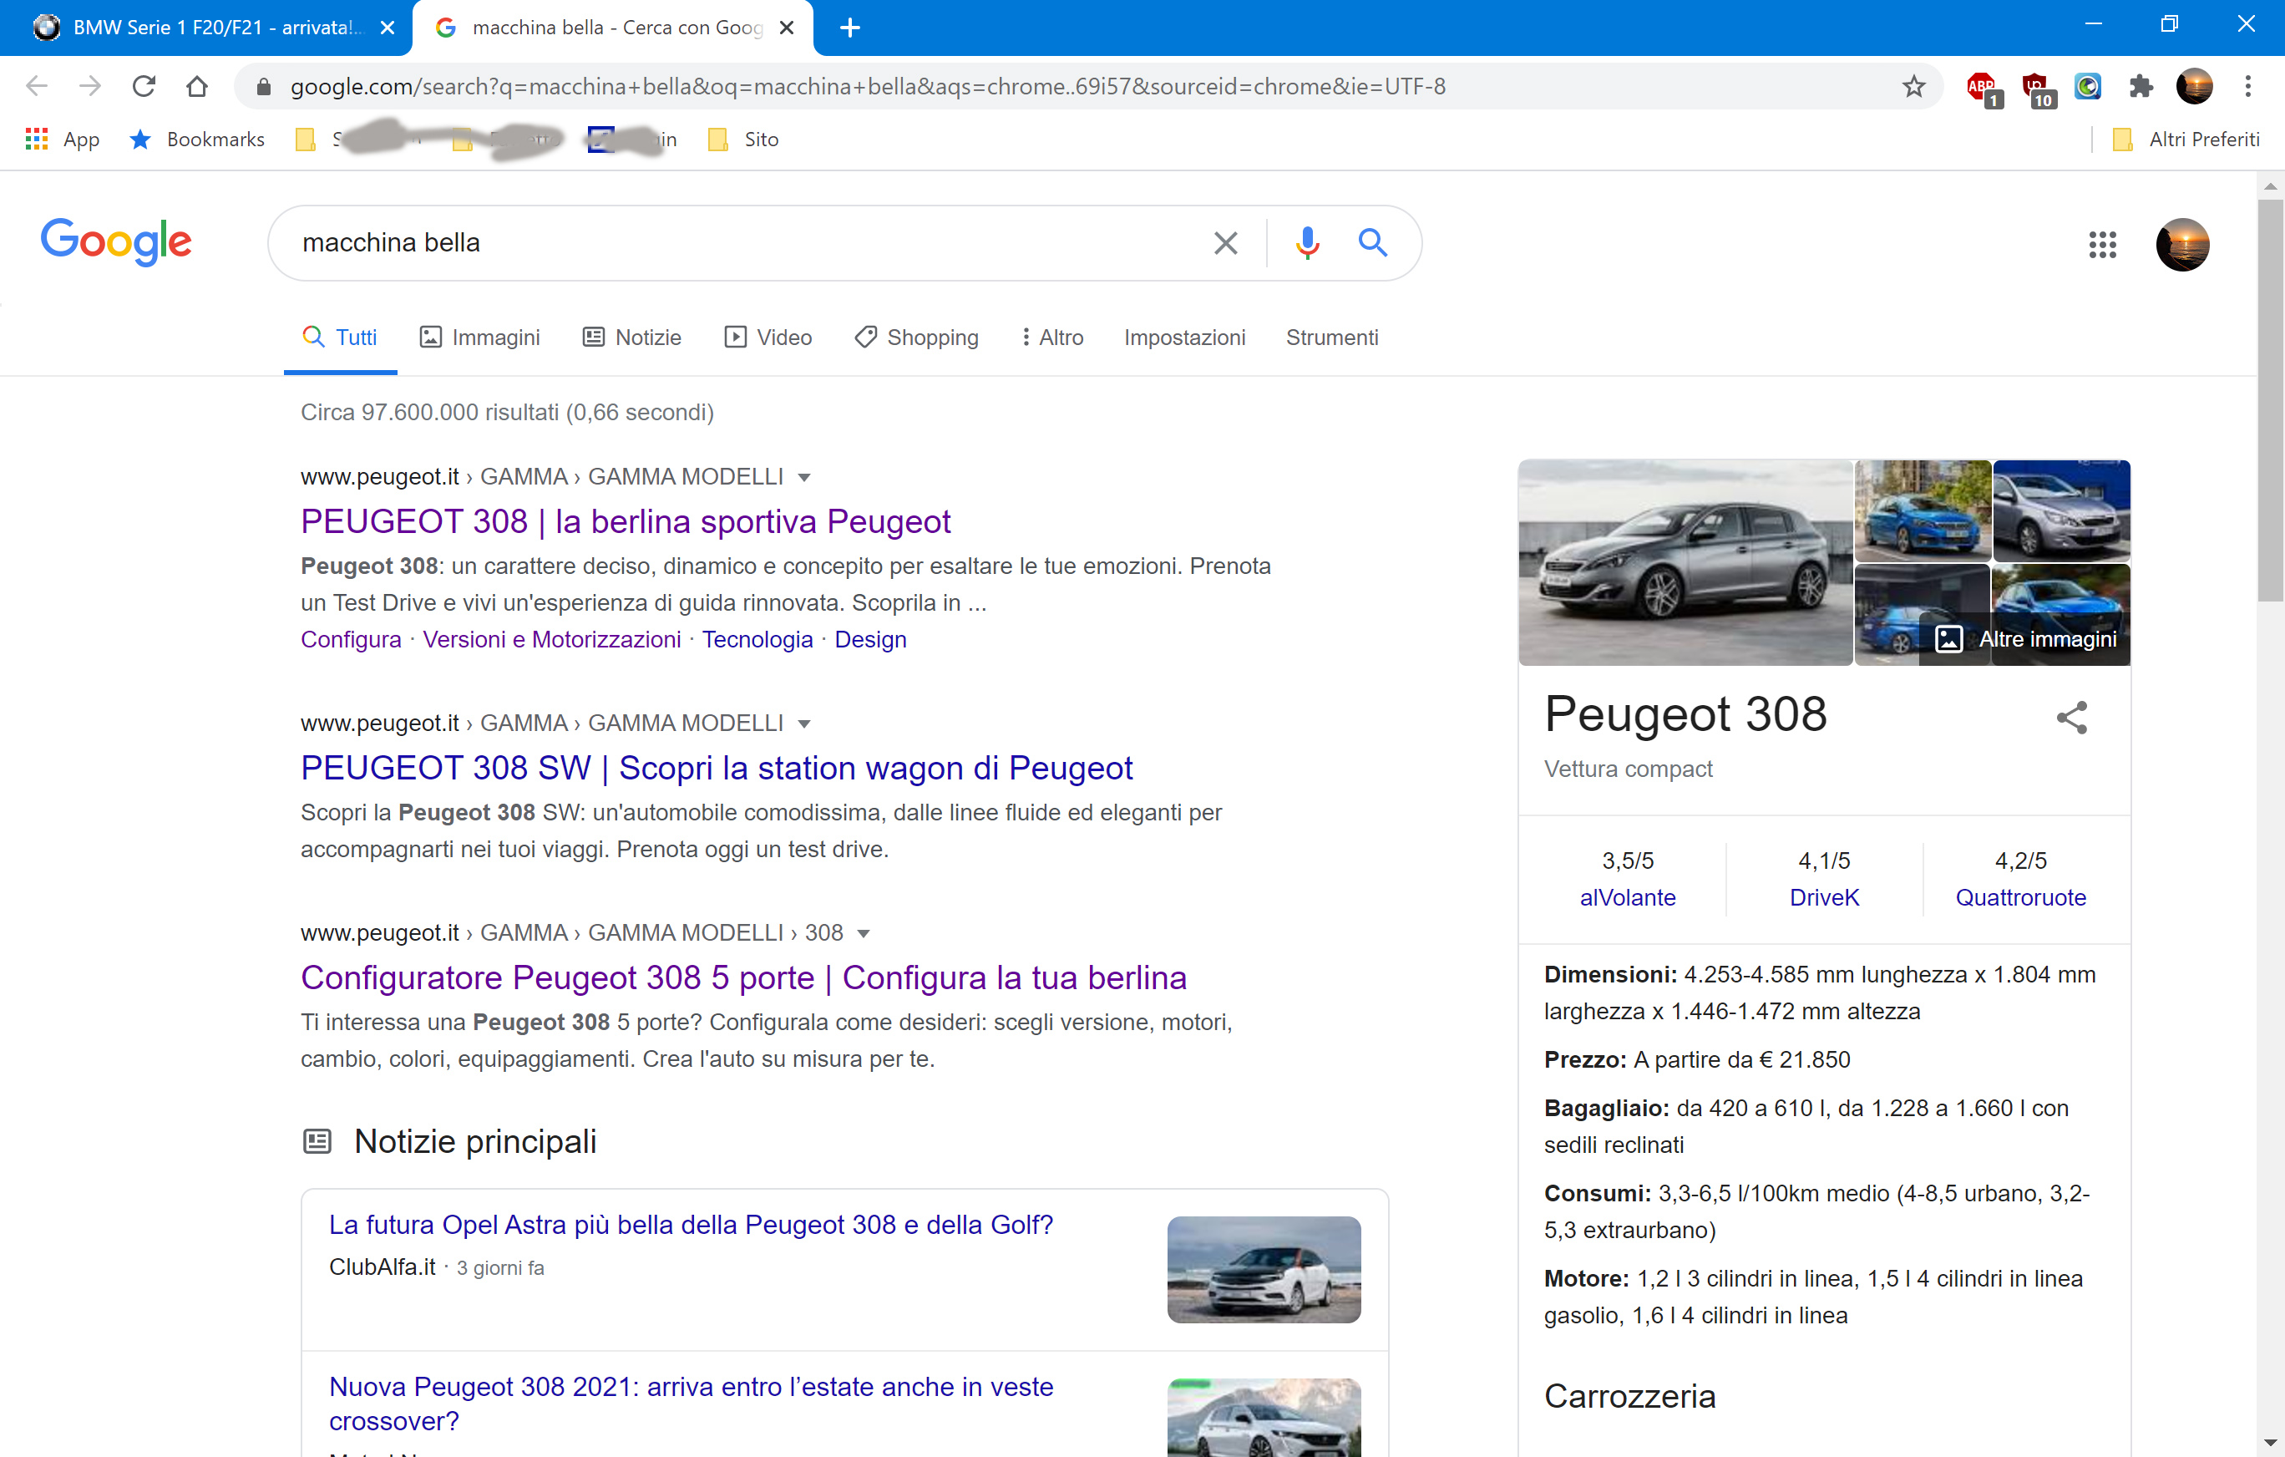2285x1457 pixels.
Task: Open the uBlock extension with badge 10
Action: 2037,89
